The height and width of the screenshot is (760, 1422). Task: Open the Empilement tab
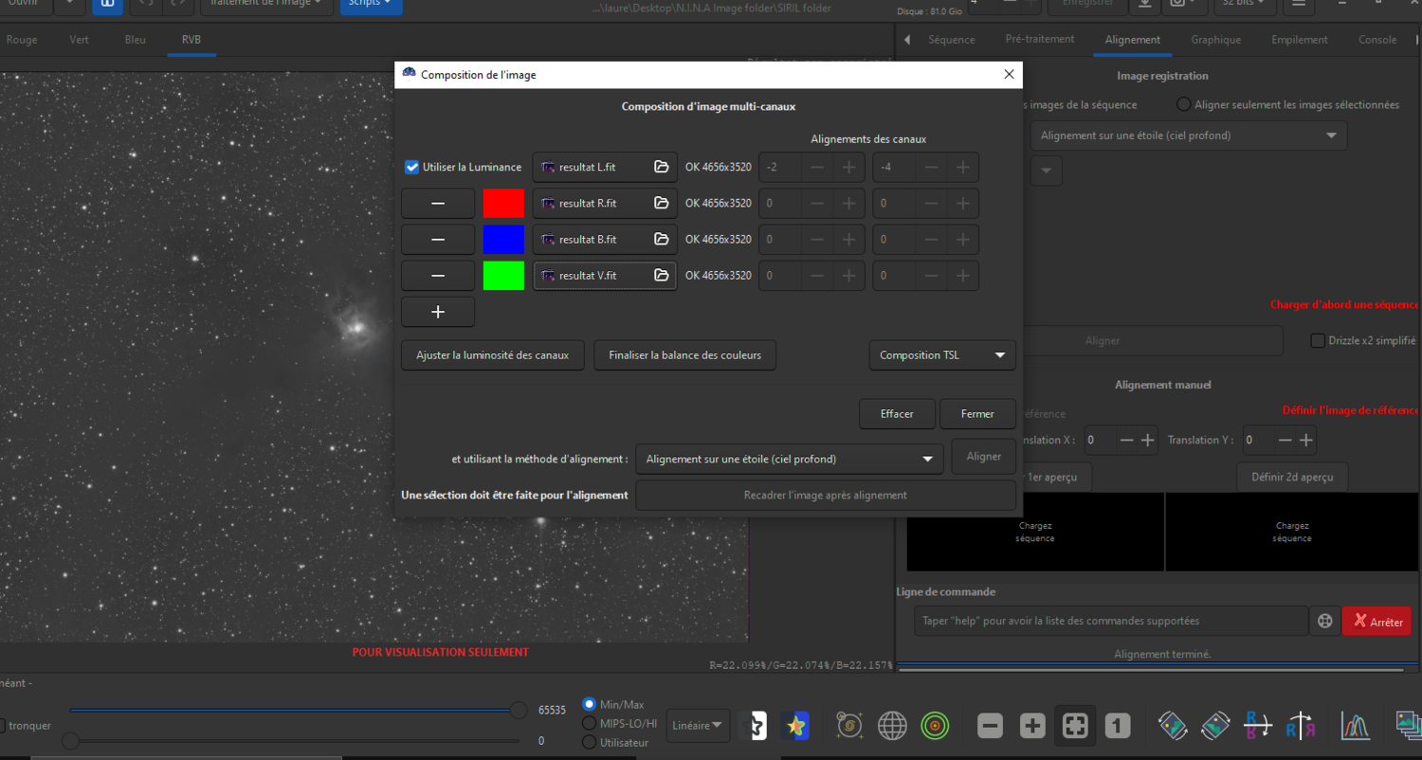(1300, 40)
